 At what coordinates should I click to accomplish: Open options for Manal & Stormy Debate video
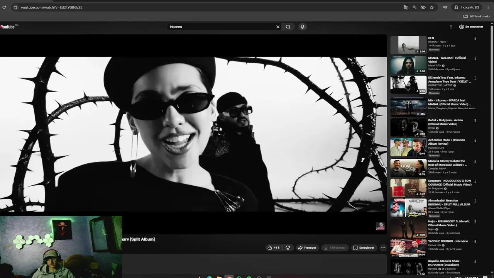click(x=475, y=161)
